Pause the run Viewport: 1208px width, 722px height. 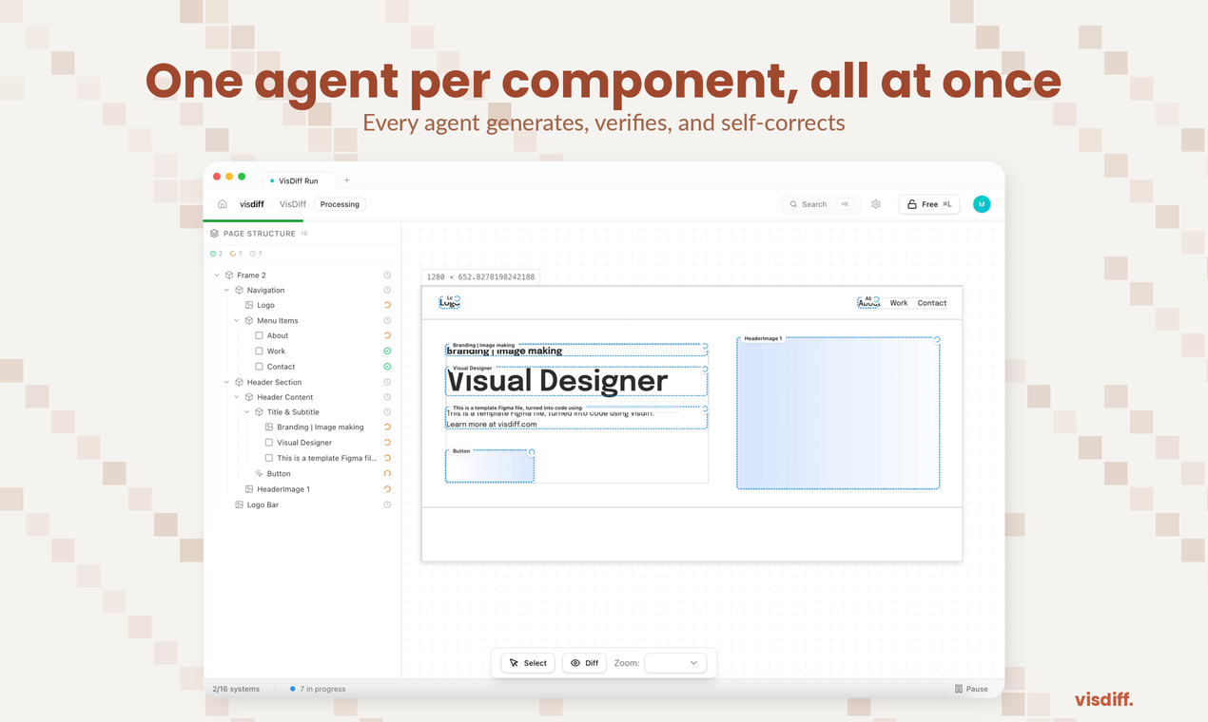[x=971, y=689]
